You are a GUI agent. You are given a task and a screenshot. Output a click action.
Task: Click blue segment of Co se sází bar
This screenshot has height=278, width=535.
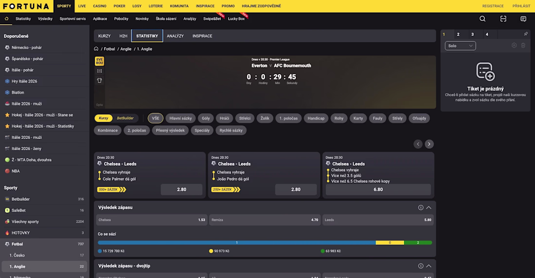(236, 243)
